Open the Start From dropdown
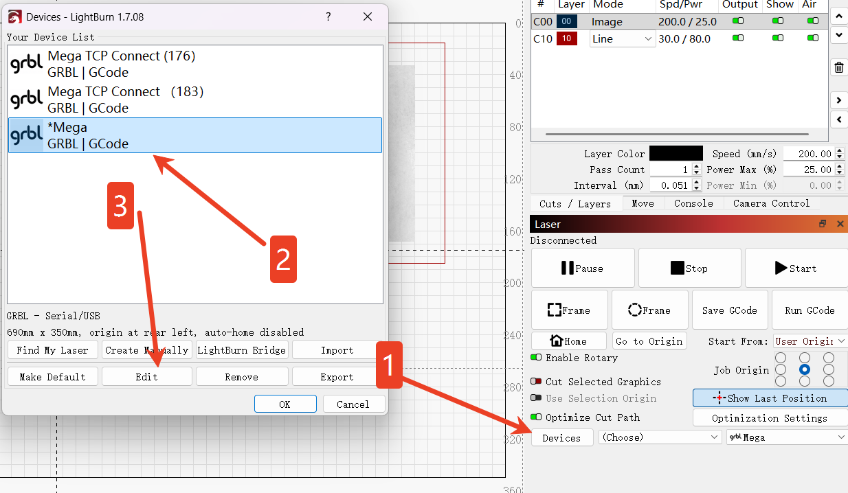848x493 pixels. (x=810, y=341)
